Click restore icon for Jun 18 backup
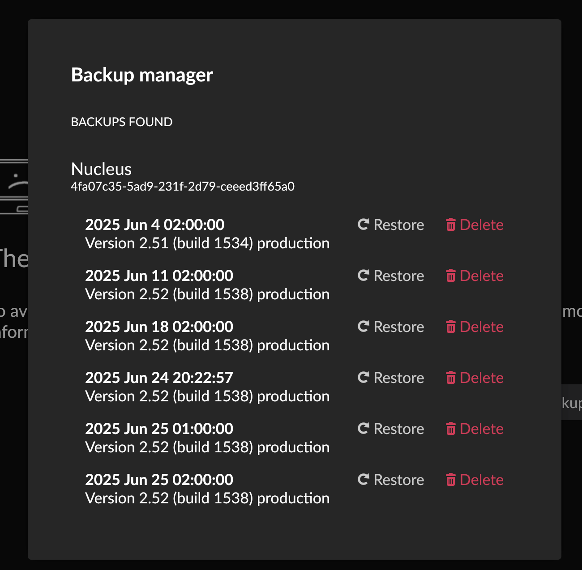The height and width of the screenshot is (570, 582). point(363,327)
